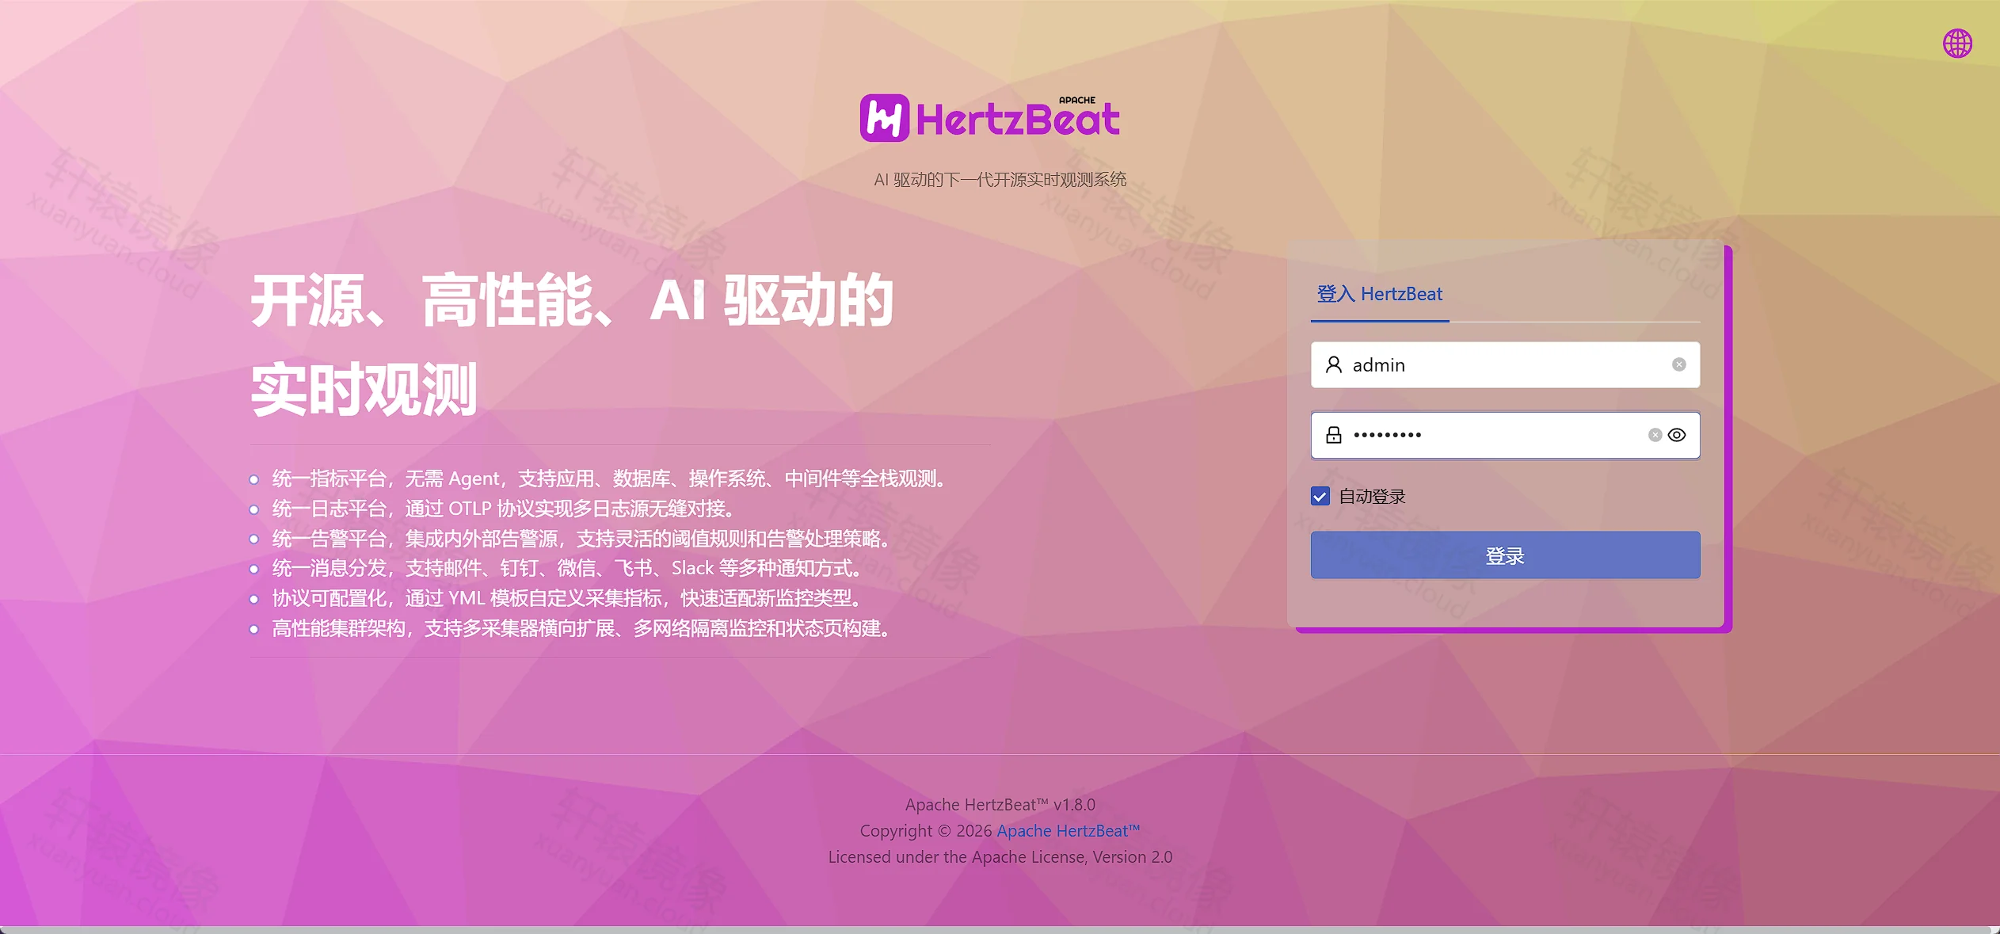The image size is (2000, 934).
Task: Click the 登录 button
Action: (x=1505, y=555)
